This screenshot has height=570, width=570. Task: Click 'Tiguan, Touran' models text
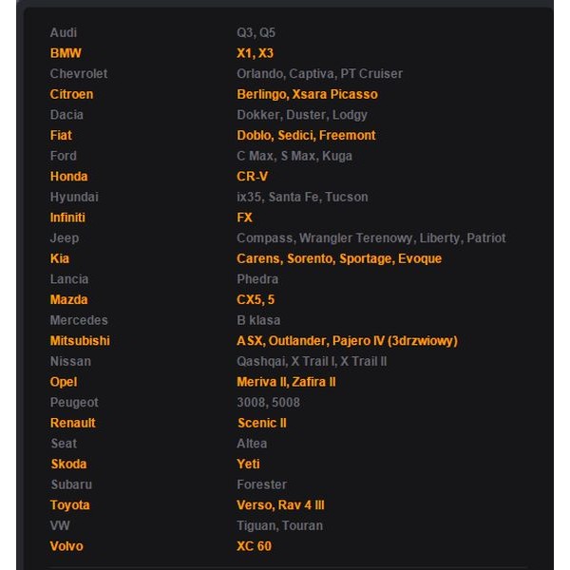point(279,525)
